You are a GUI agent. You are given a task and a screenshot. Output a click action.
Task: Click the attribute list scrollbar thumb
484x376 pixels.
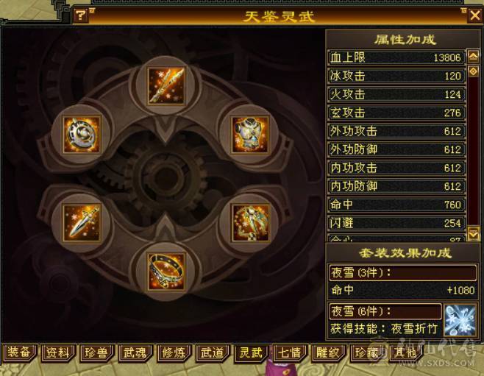473,71
